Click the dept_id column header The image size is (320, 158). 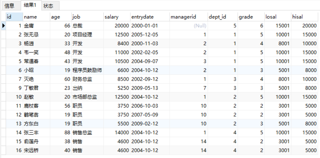tap(223, 17)
